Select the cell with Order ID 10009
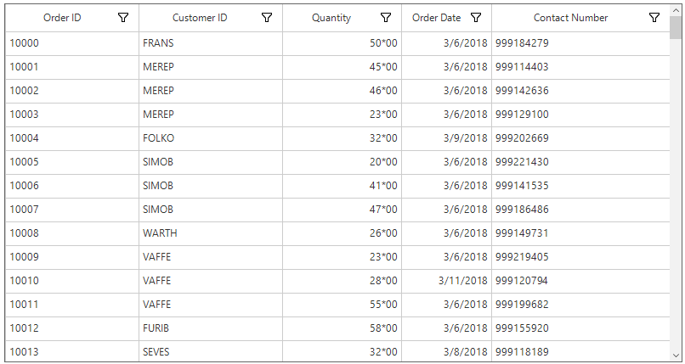The image size is (685, 364). coord(72,257)
